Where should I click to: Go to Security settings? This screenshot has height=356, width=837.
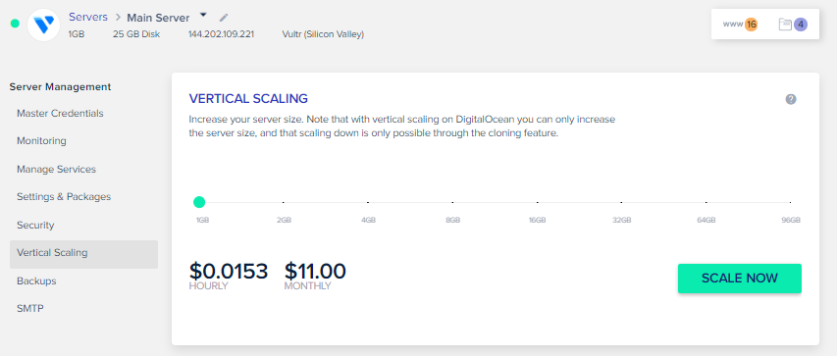pos(35,226)
